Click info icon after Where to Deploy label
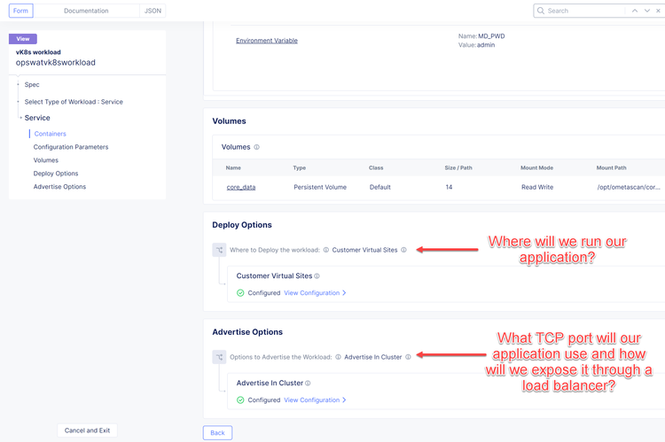665x442 pixels. (326, 250)
